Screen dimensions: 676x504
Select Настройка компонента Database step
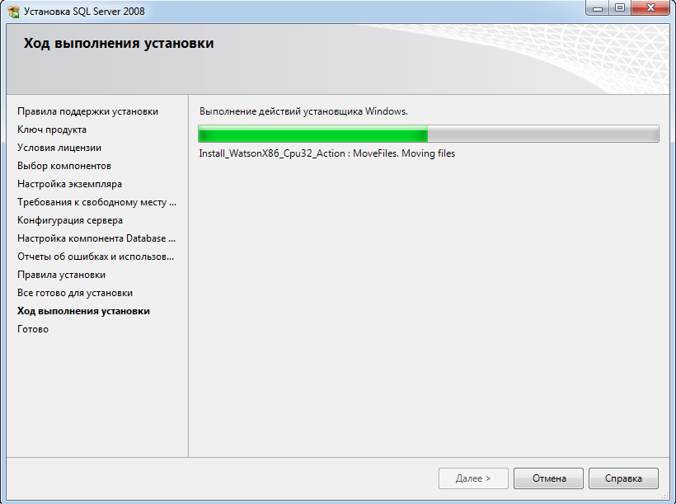(x=96, y=238)
